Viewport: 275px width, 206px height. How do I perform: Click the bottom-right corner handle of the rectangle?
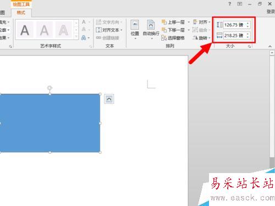point(100,152)
